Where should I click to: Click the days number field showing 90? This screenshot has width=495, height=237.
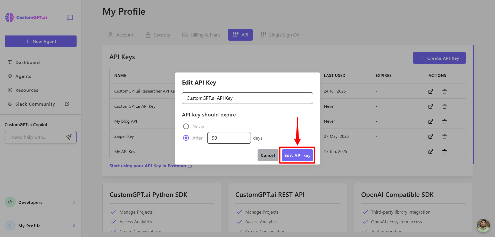coord(229,138)
